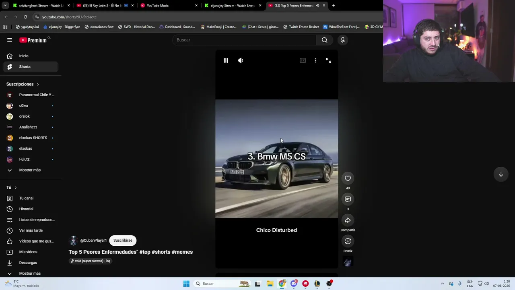Switch to eljanojey Stream tab

233,6
